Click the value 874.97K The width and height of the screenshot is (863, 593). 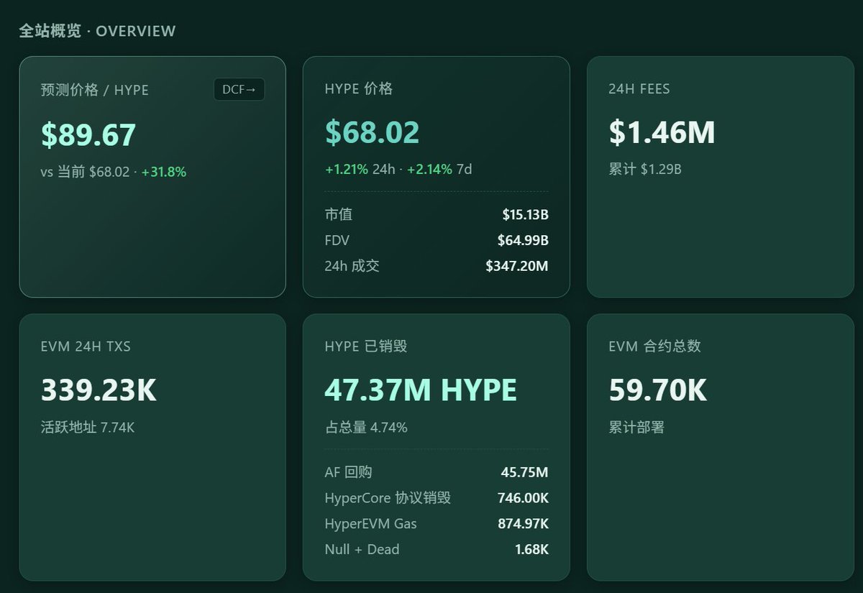click(523, 524)
